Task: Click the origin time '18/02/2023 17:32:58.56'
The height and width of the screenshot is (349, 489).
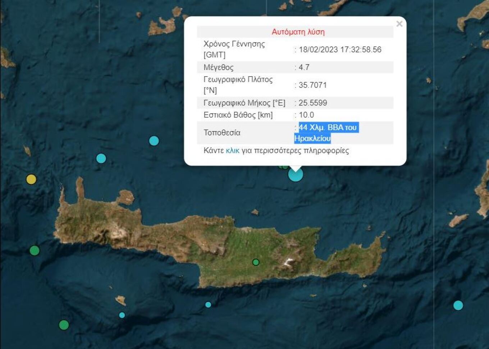Action: click(x=340, y=50)
